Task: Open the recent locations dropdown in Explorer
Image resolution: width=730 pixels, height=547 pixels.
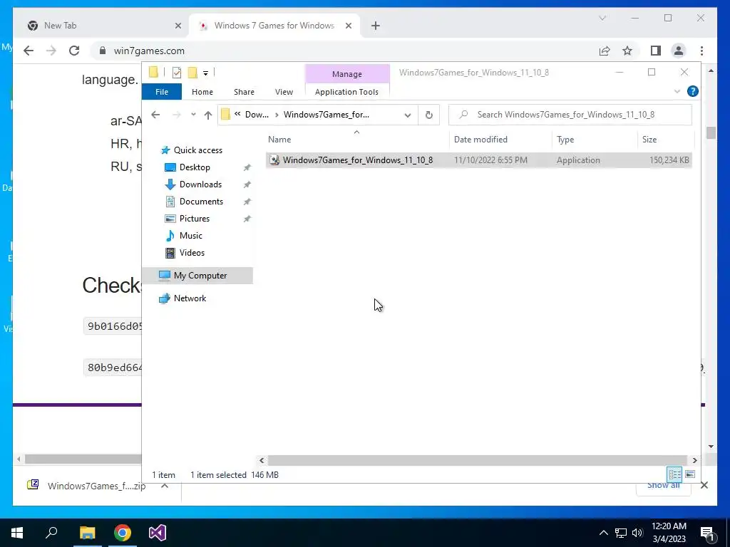Action: pos(193,115)
